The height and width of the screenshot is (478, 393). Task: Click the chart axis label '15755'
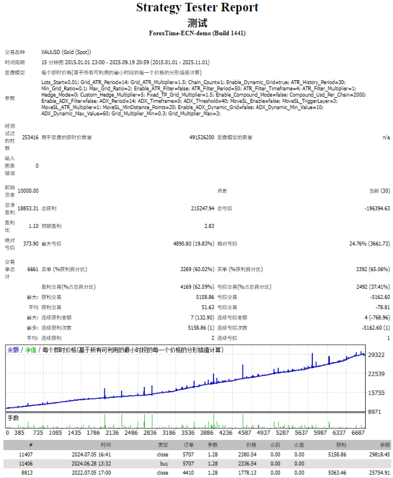pyautogui.click(x=376, y=393)
